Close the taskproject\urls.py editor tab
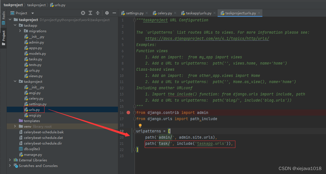 259,13
